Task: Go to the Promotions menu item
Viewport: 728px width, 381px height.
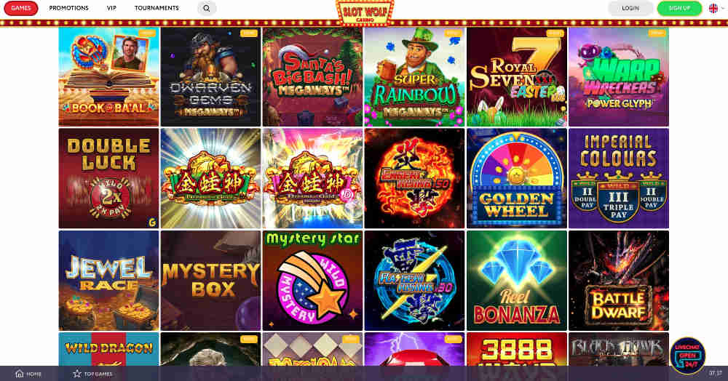Action: [x=68, y=8]
